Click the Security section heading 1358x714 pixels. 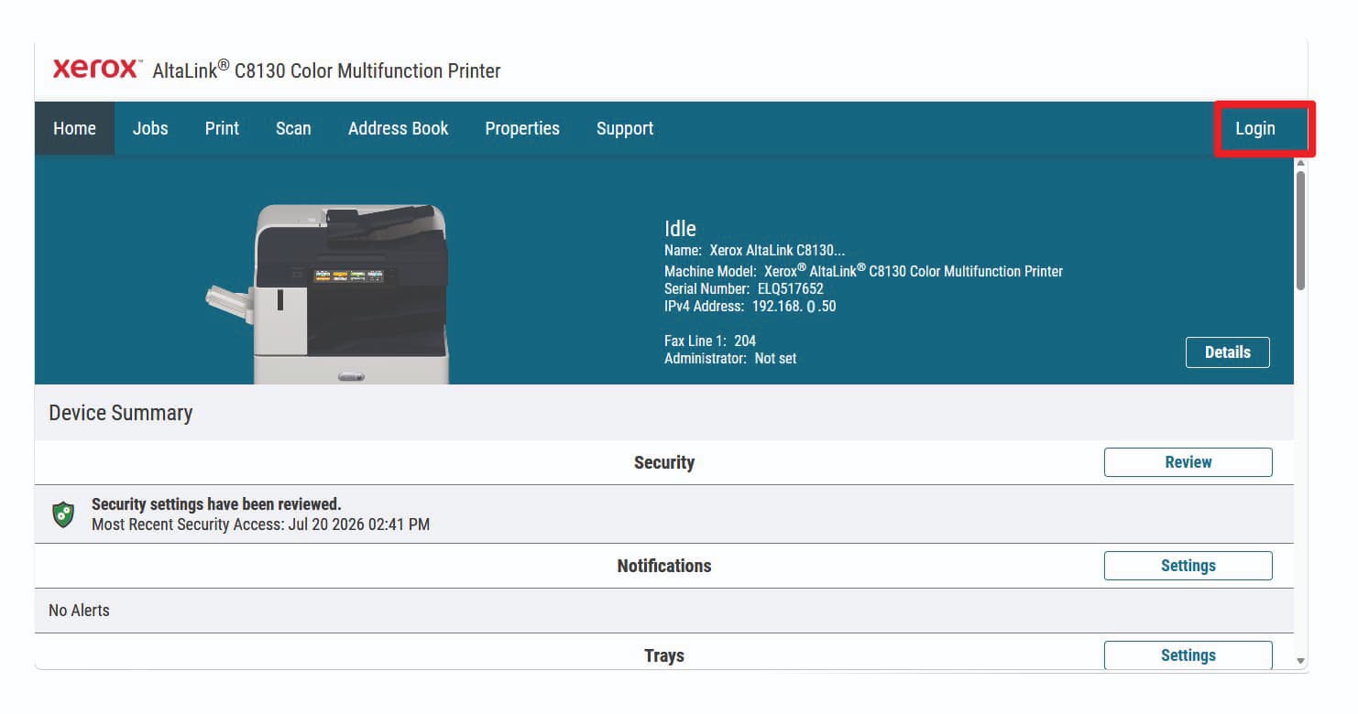664,462
